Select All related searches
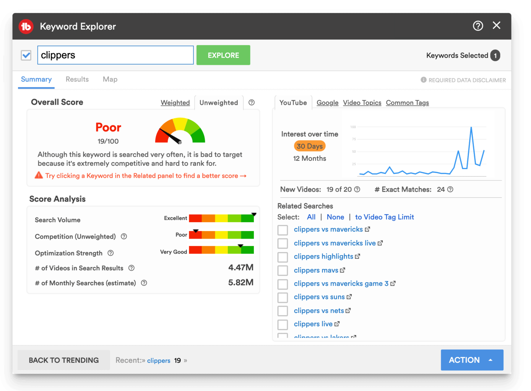531x391 pixels. (311, 217)
